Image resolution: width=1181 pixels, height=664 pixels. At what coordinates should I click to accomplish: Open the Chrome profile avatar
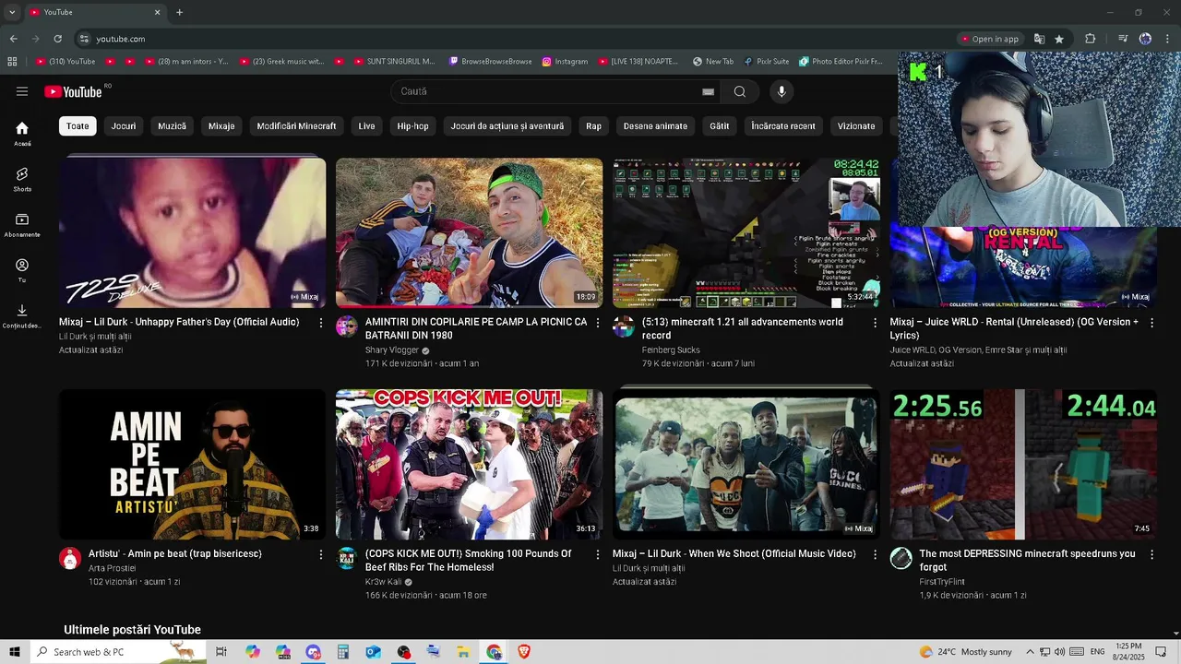(1145, 39)
